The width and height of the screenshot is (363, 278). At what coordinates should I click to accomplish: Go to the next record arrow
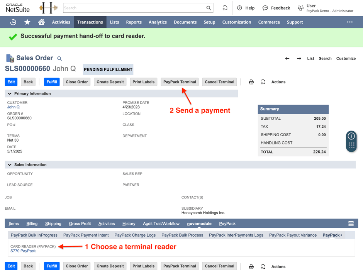299,58
